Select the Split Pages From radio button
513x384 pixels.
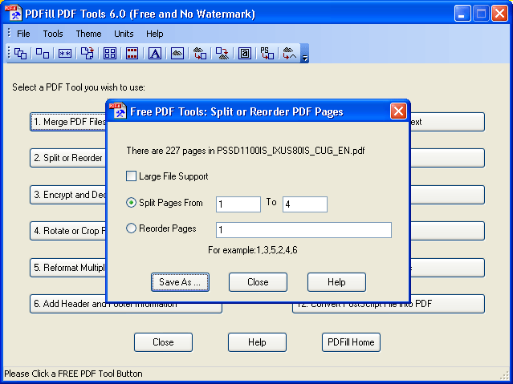pos(131,203)
